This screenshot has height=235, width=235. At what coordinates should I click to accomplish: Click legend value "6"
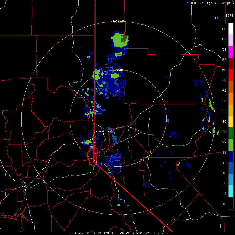click(x=225, y=183)
